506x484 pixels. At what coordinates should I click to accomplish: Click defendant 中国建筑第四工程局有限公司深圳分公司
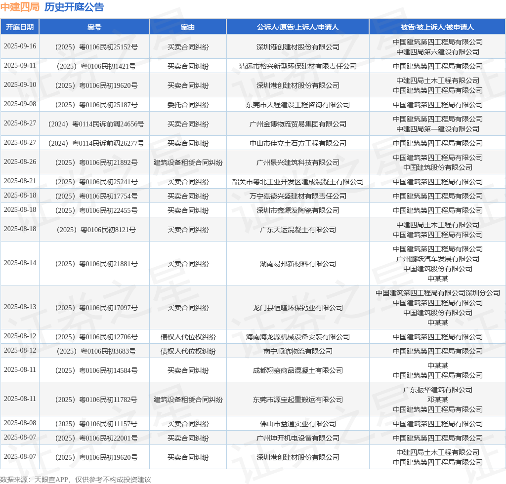tap(438, 293)
